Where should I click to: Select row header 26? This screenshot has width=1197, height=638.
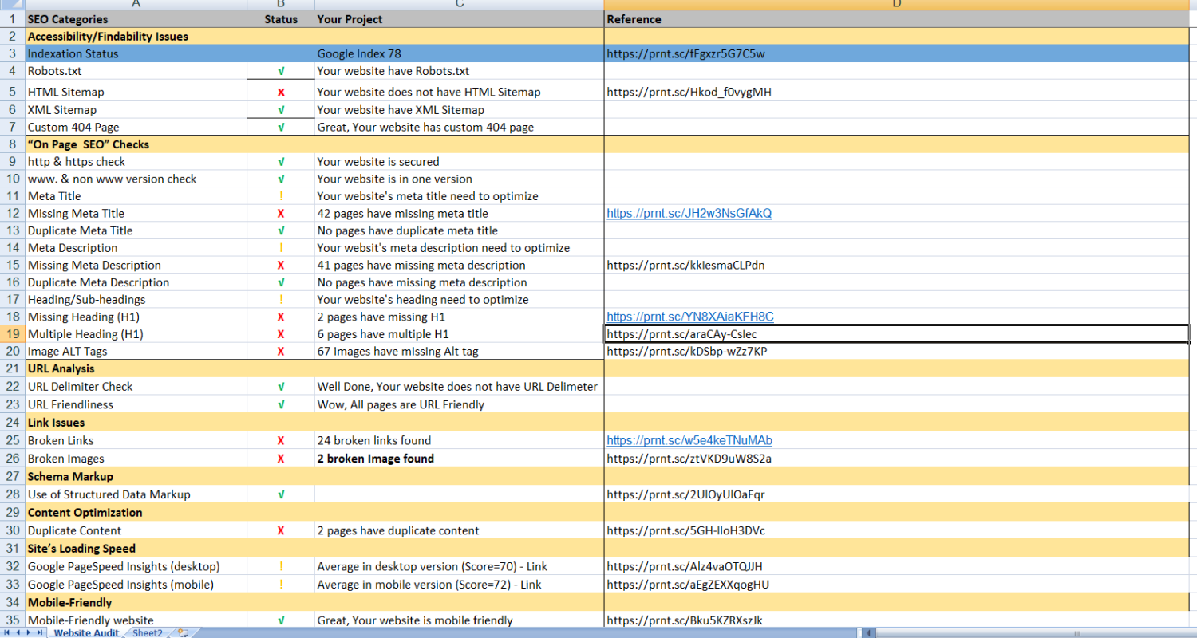point(12,459)
